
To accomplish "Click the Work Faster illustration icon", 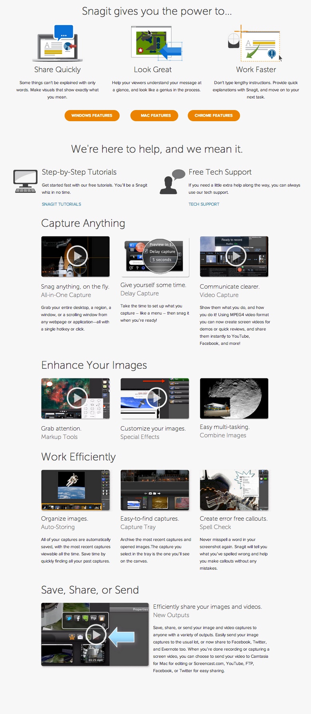I will click(x=255, y=43).
